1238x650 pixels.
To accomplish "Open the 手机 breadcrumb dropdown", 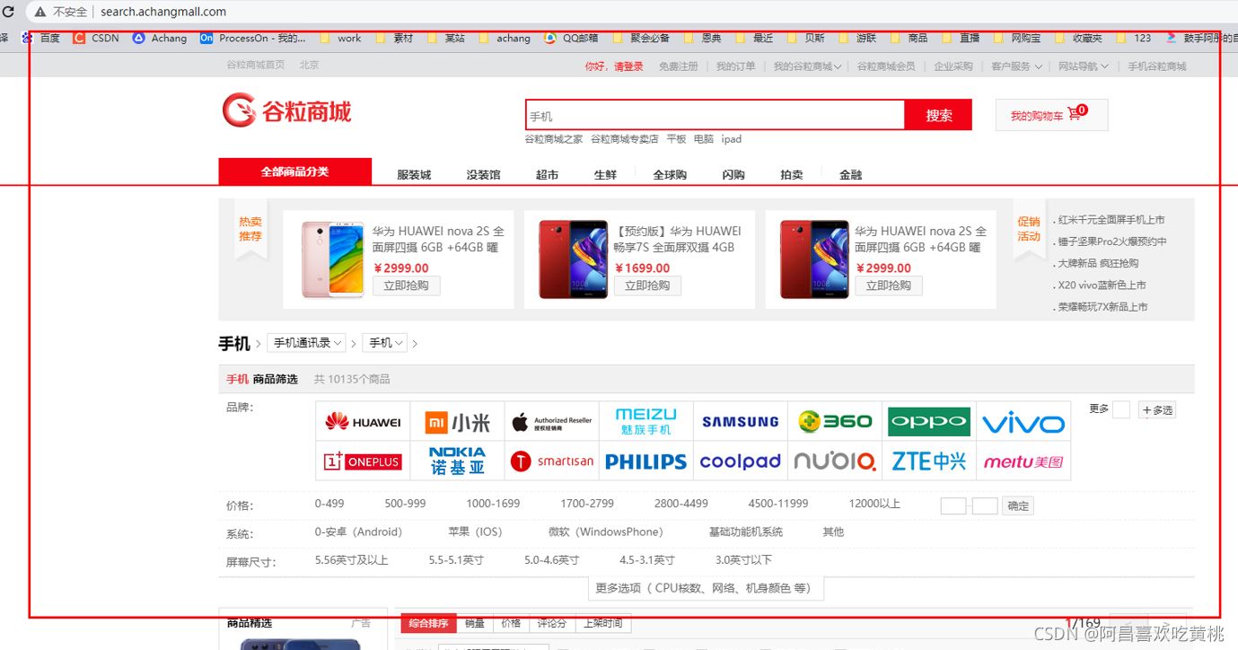I will [x=385, y=343].
